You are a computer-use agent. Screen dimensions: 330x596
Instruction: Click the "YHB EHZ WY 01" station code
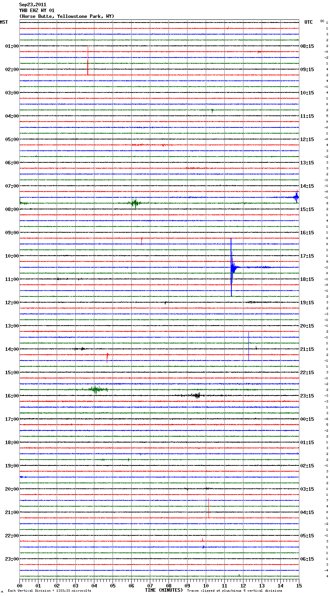pyautogui.click(x=37, y=10)
